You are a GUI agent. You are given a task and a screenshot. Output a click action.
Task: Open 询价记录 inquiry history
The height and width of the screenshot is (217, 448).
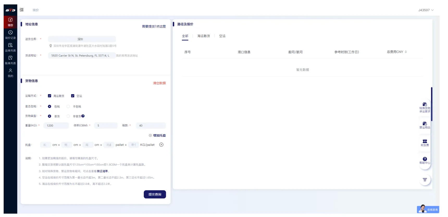pyautogui.click(x=10, y=35)
